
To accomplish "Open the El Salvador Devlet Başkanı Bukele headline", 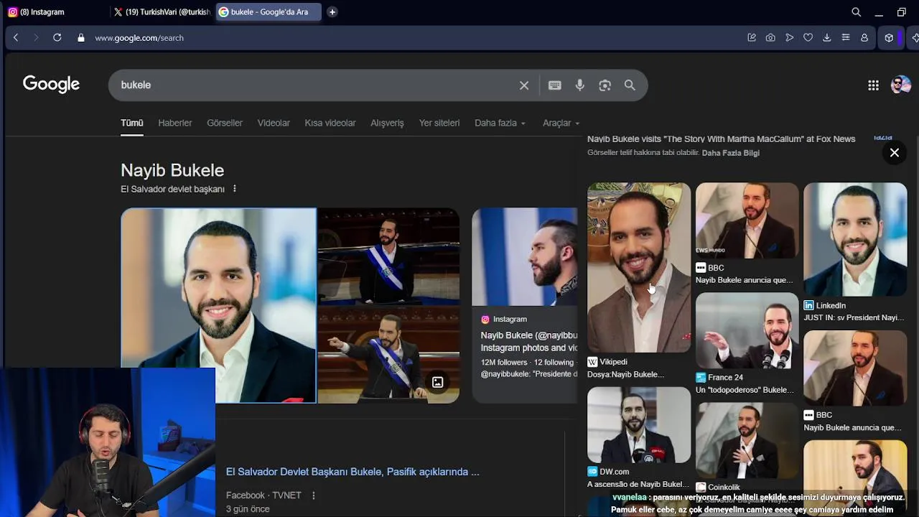I will pyautogui.click(x=353, y=472).
